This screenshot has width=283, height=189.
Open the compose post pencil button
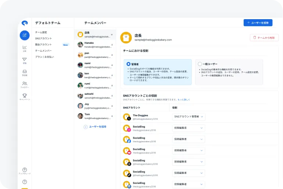(x=25, y=35)
